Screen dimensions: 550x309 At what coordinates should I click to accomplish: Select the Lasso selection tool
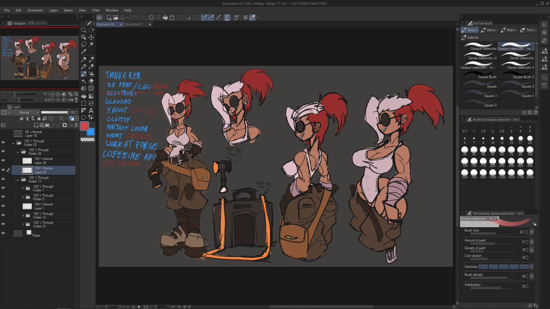[x=84, y=44]
